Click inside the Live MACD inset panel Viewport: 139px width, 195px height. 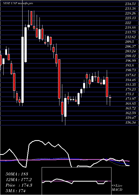[76, 181]
